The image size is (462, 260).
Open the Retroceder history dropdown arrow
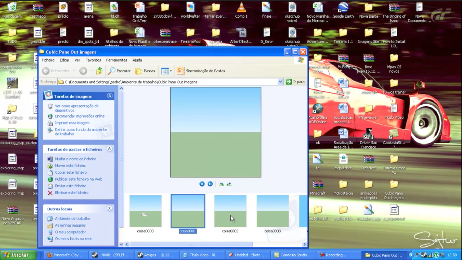click(x=74, y=71)
